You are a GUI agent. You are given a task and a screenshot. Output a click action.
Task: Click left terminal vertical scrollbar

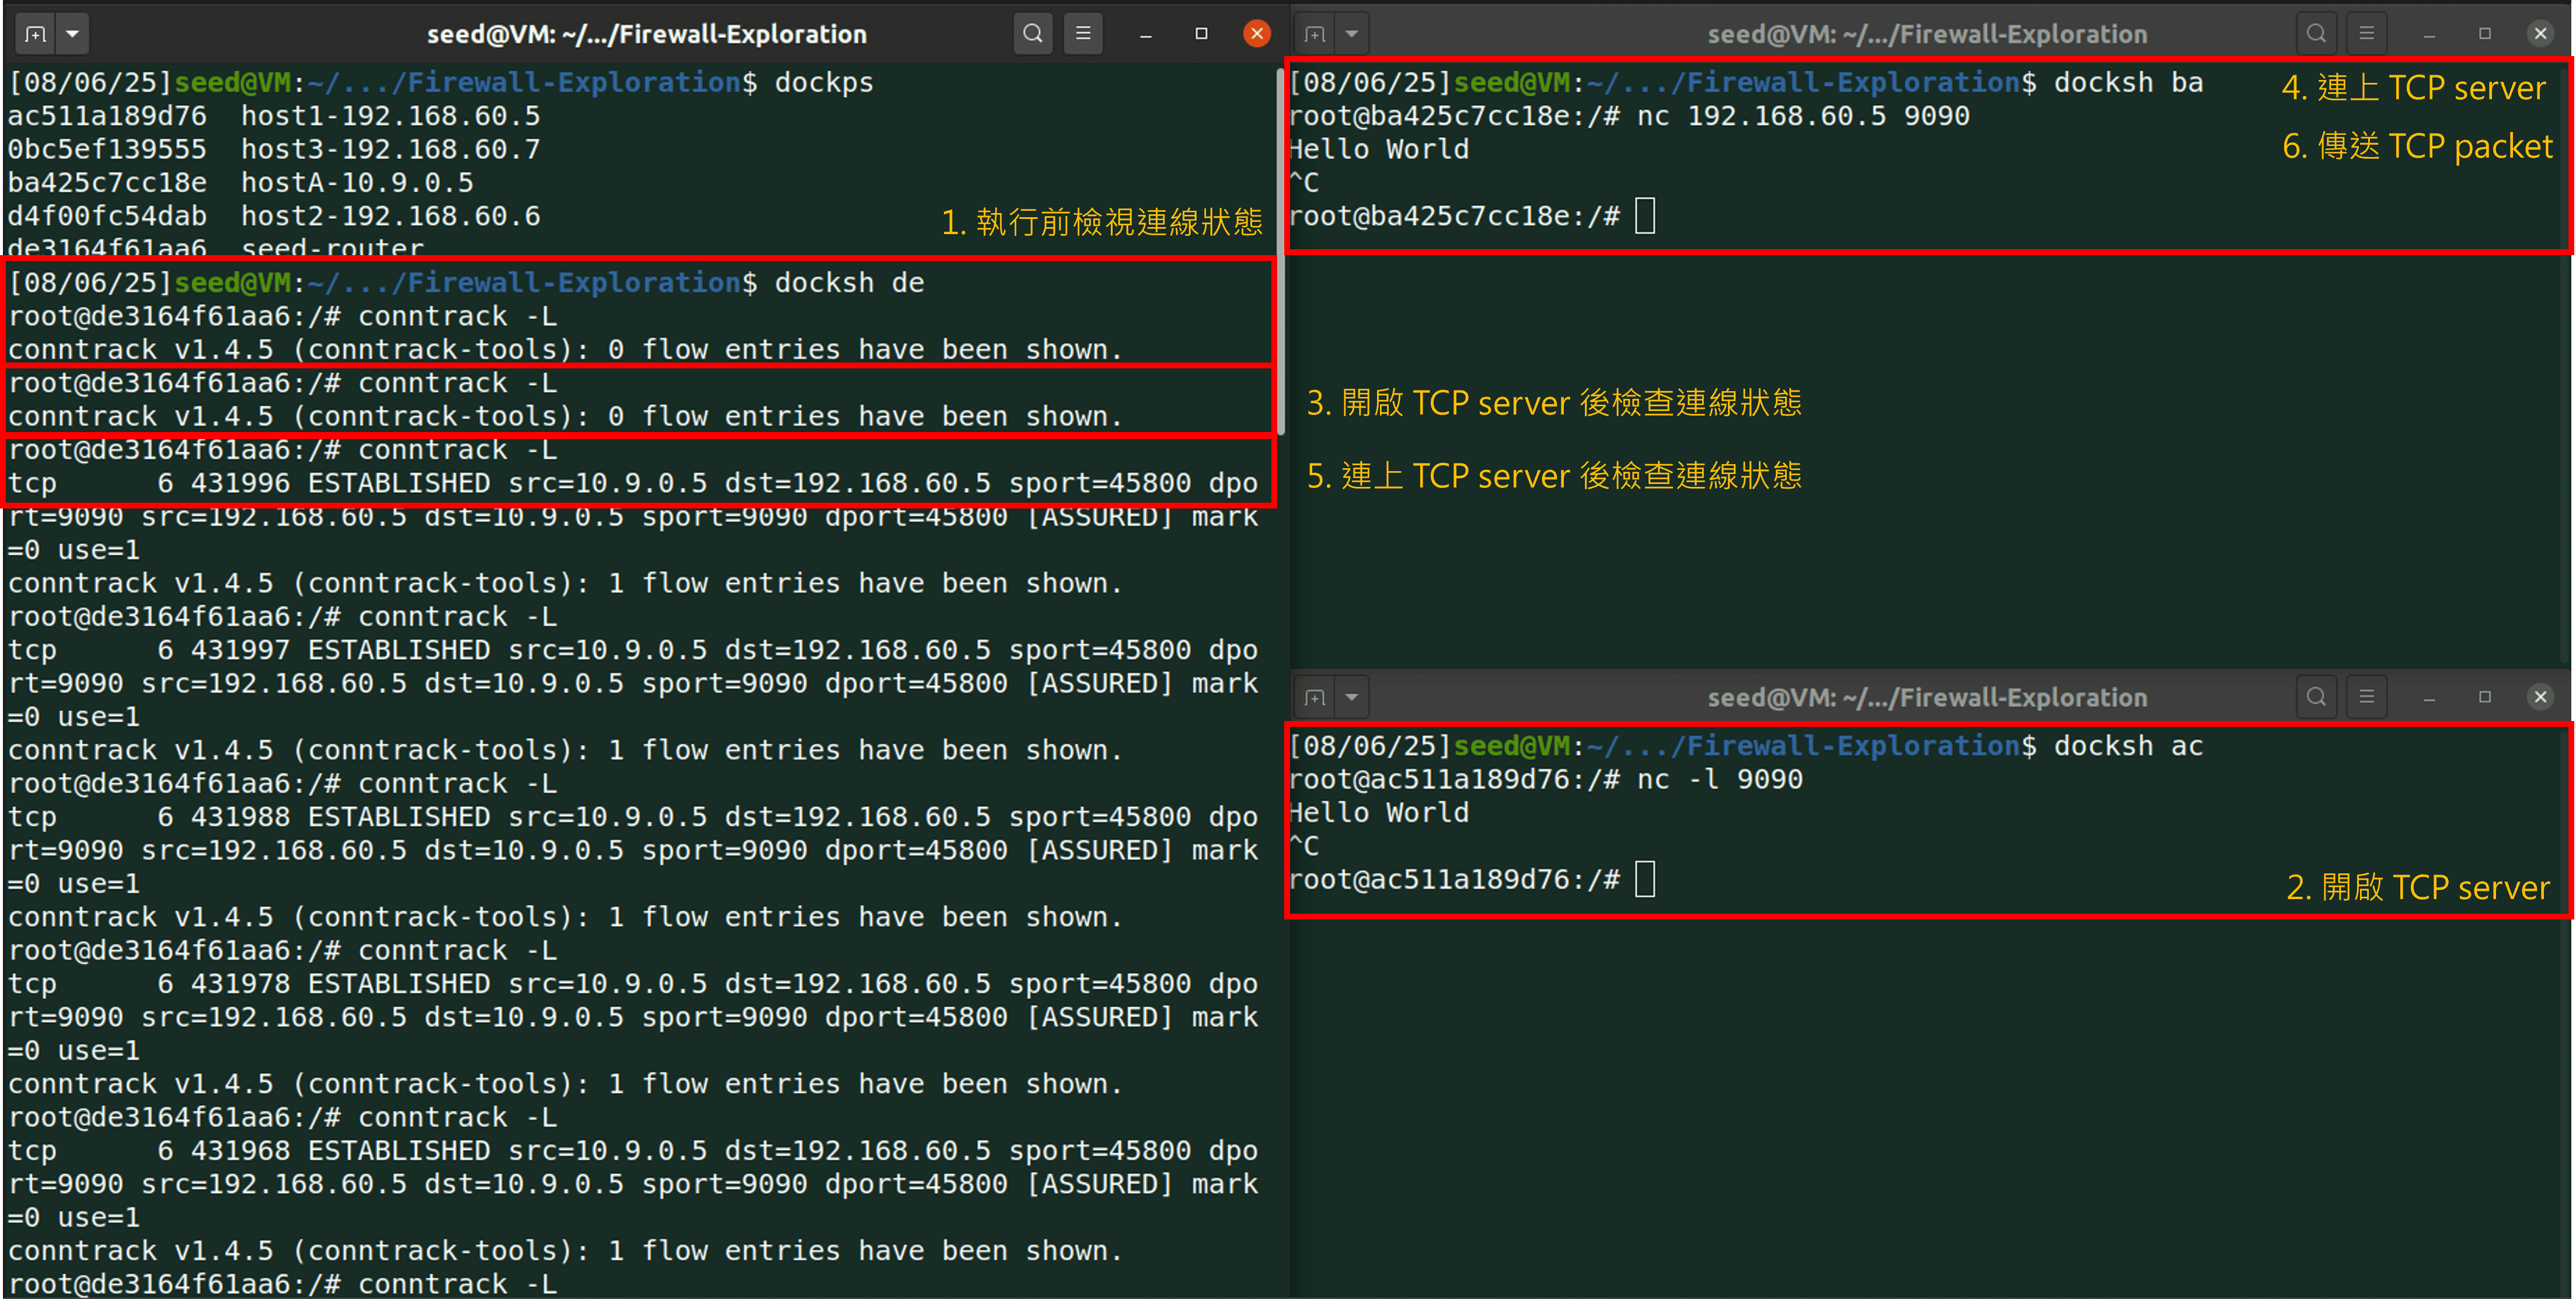[x=1280, y=250]
